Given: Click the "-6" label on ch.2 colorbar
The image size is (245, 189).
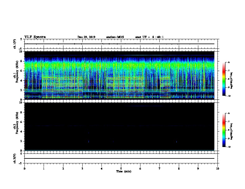Looking at the screenshot, I should [228, 113].
